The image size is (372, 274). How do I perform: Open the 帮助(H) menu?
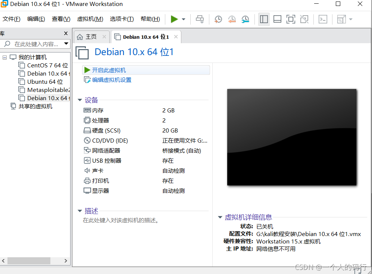pyautogui.click(x=150, y=19)
